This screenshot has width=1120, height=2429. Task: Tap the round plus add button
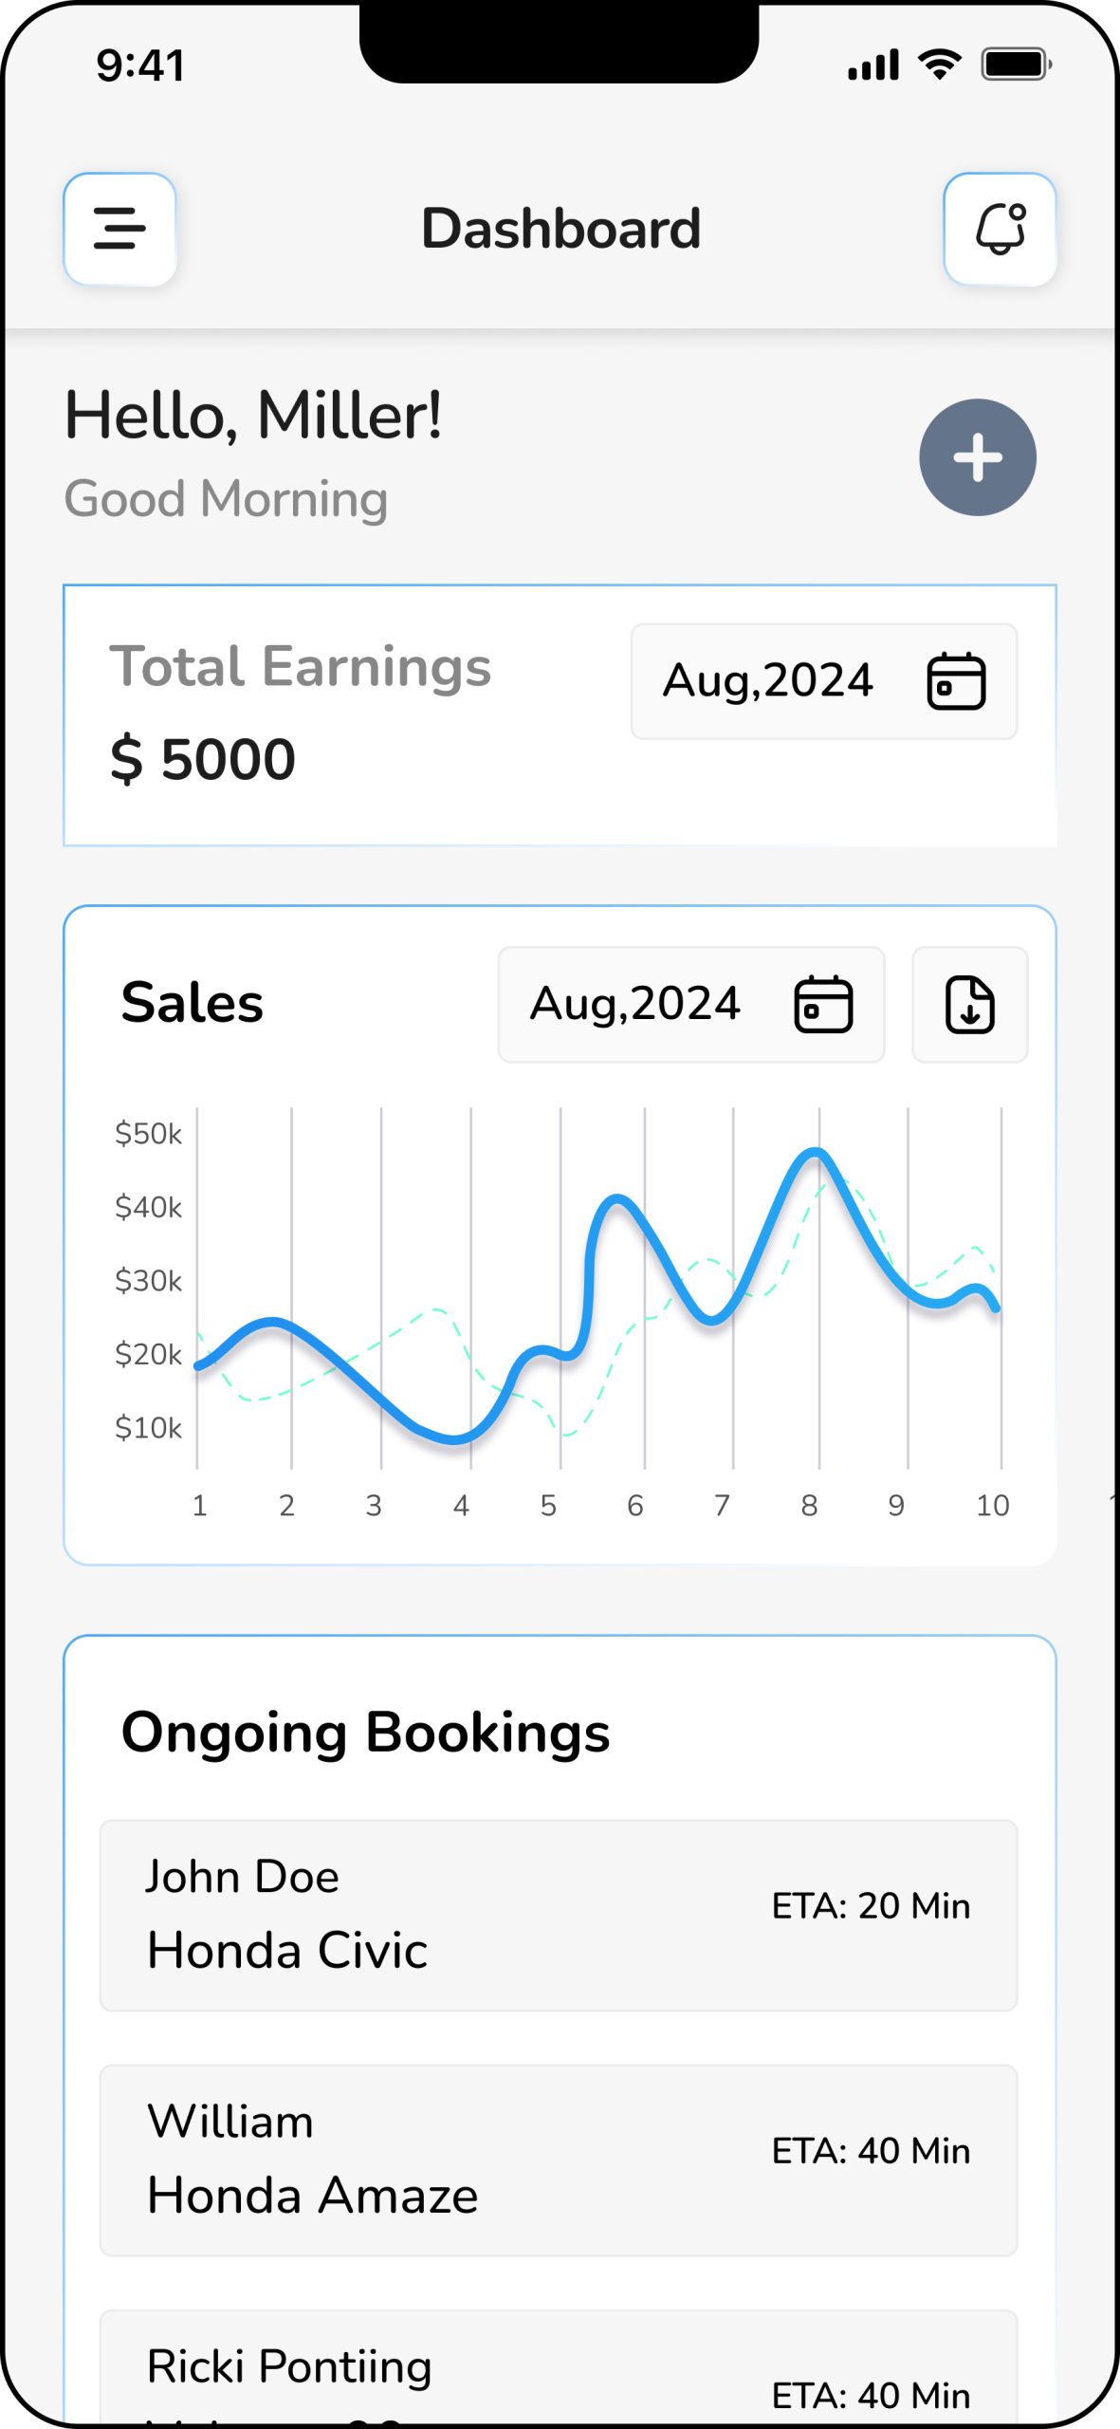coord(977,457)
